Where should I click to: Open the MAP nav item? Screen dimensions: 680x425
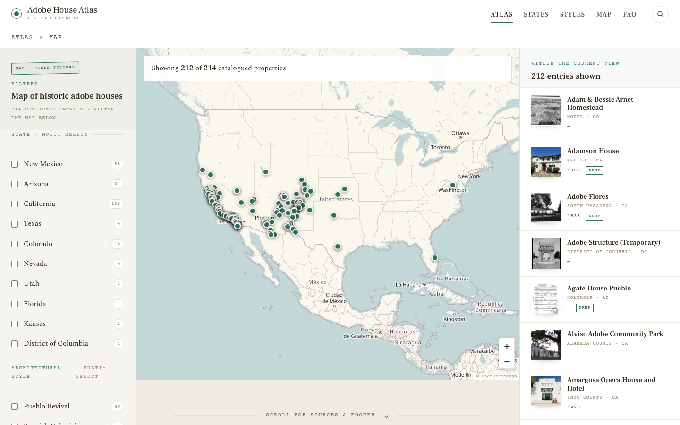pos(604,14)
